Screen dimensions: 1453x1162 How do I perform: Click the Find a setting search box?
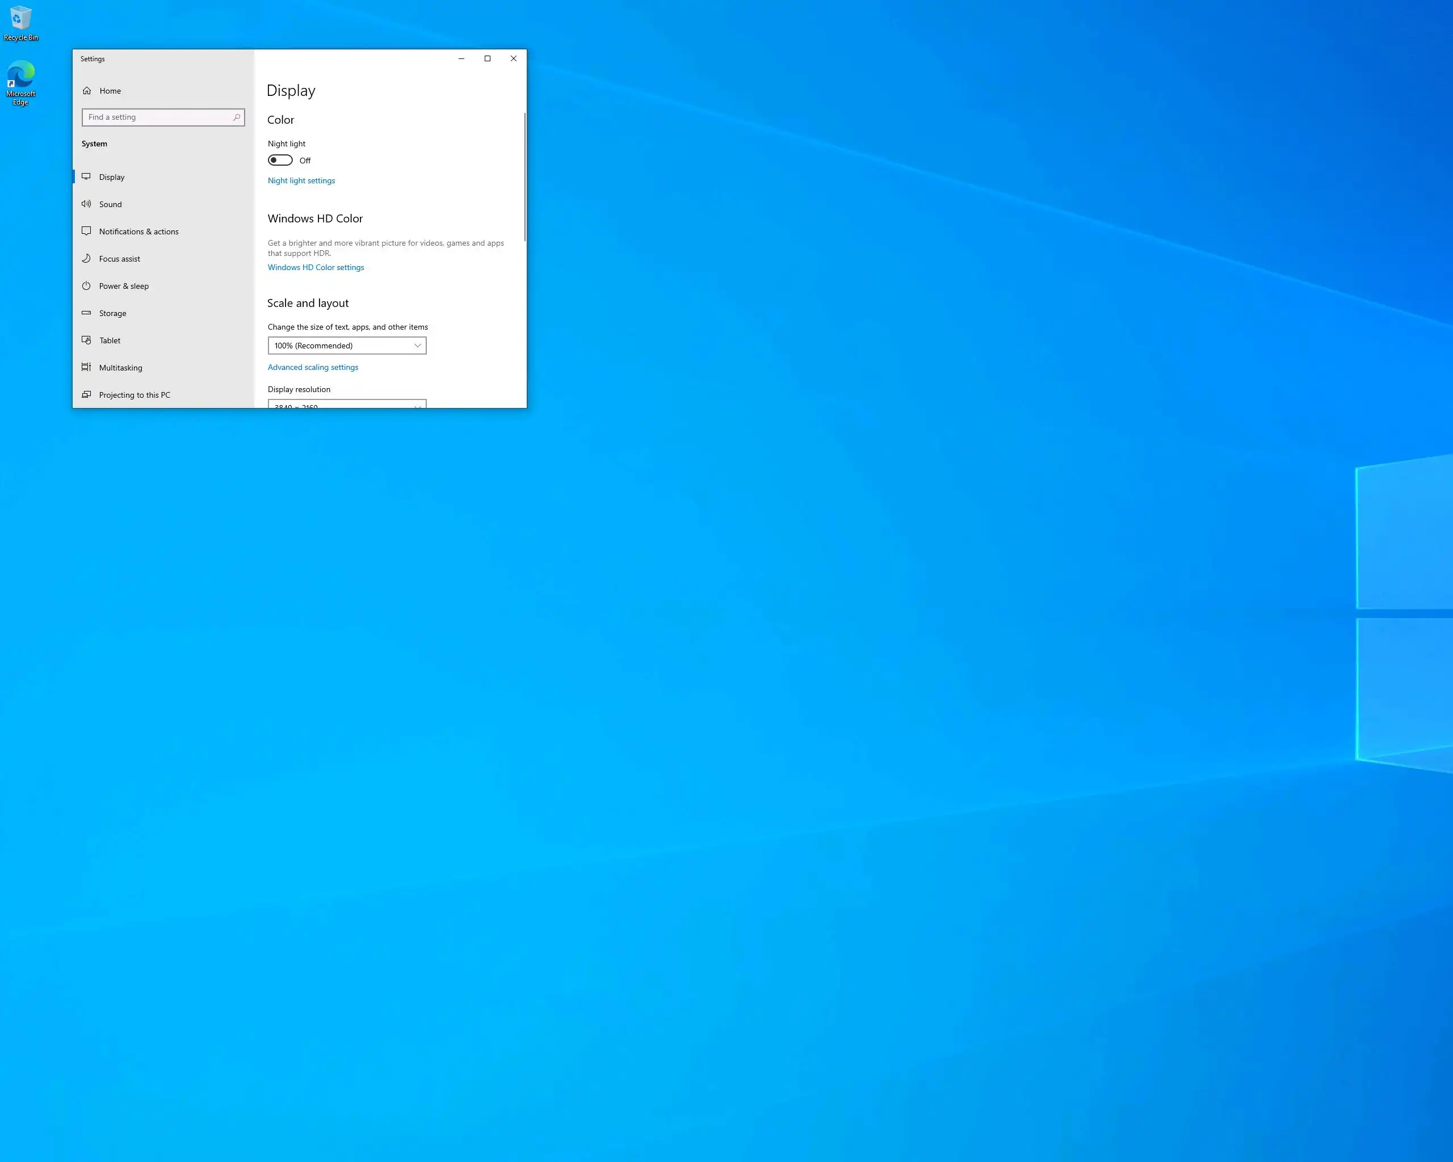158,117
